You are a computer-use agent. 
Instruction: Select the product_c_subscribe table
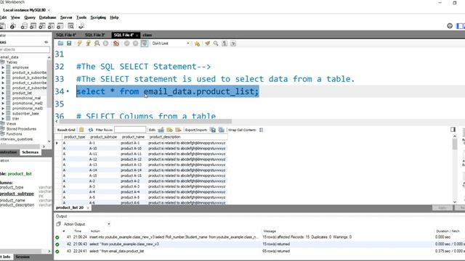[29, 83]
